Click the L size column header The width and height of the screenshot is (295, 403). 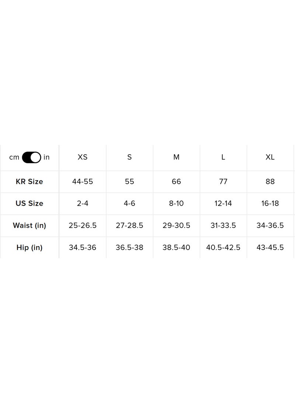[x=223, y=157]
